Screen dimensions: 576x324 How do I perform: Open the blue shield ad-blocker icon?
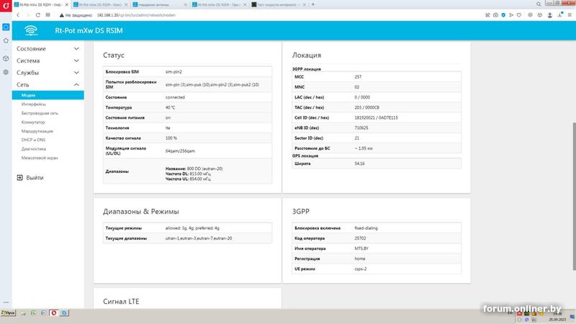tap(503, 15)
